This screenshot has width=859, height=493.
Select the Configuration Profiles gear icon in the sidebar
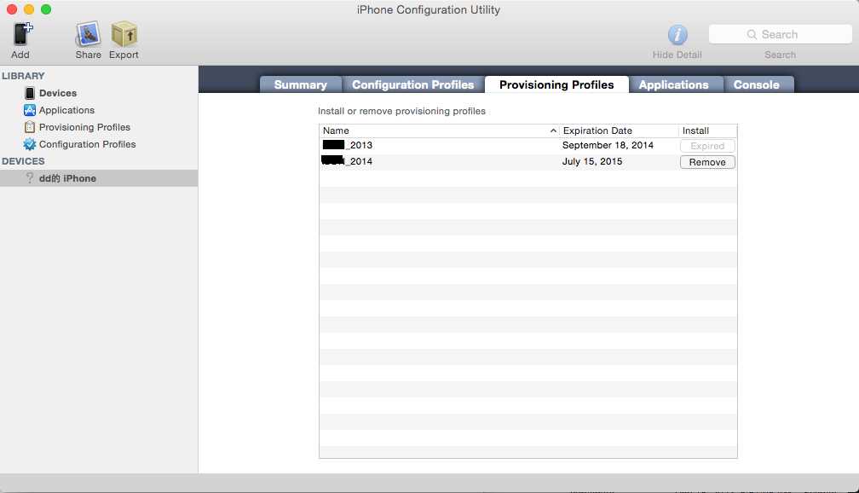click(x=30, y=144)
